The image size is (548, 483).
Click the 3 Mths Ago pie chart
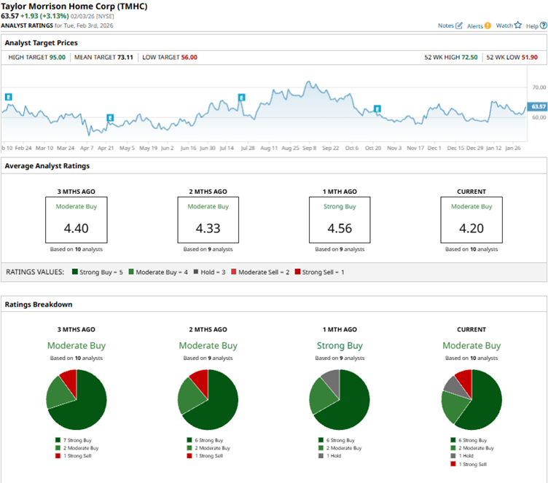[77, 400]
